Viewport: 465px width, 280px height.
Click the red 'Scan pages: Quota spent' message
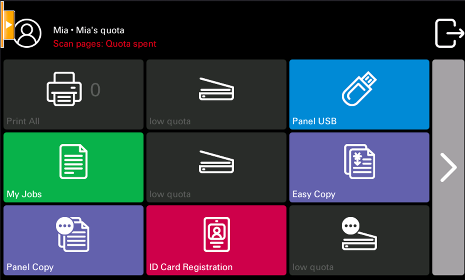pos(105,44)
